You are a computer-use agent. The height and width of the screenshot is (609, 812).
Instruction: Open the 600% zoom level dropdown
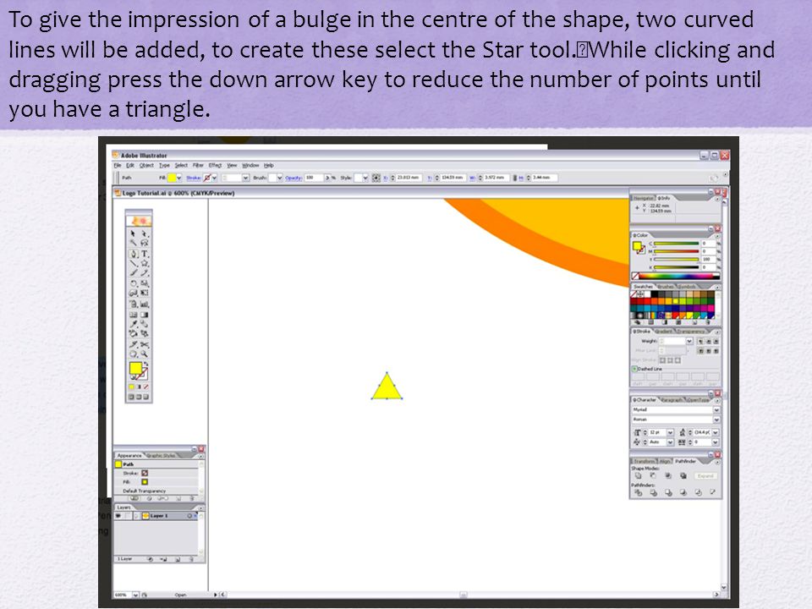point(135,595)
